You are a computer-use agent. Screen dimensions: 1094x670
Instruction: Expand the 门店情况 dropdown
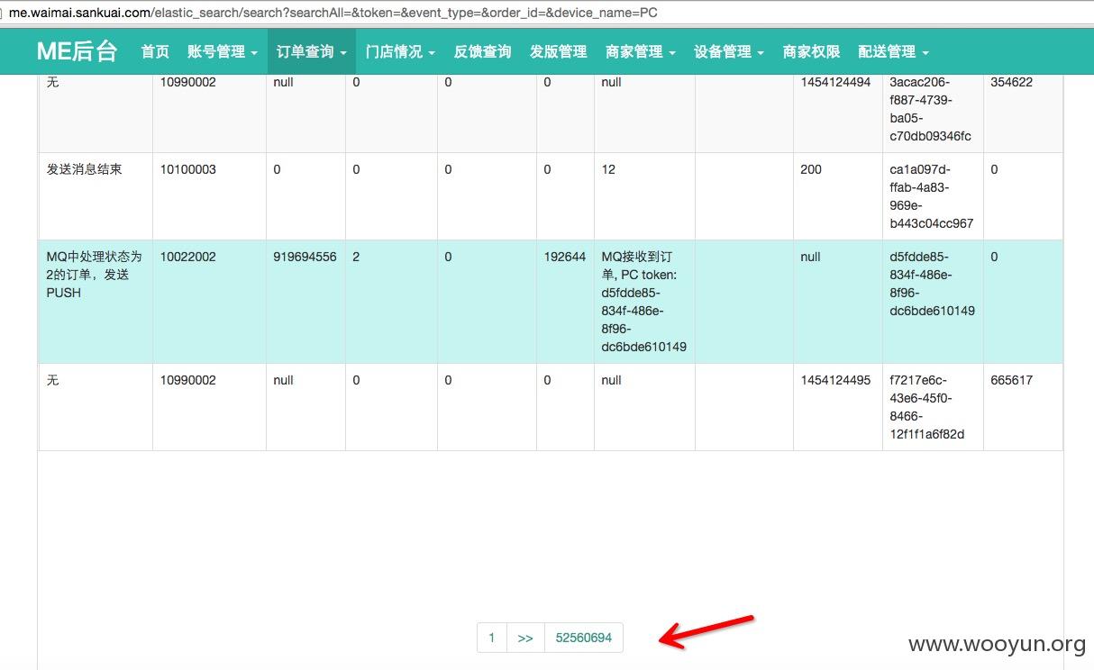(x=400, y=52)
